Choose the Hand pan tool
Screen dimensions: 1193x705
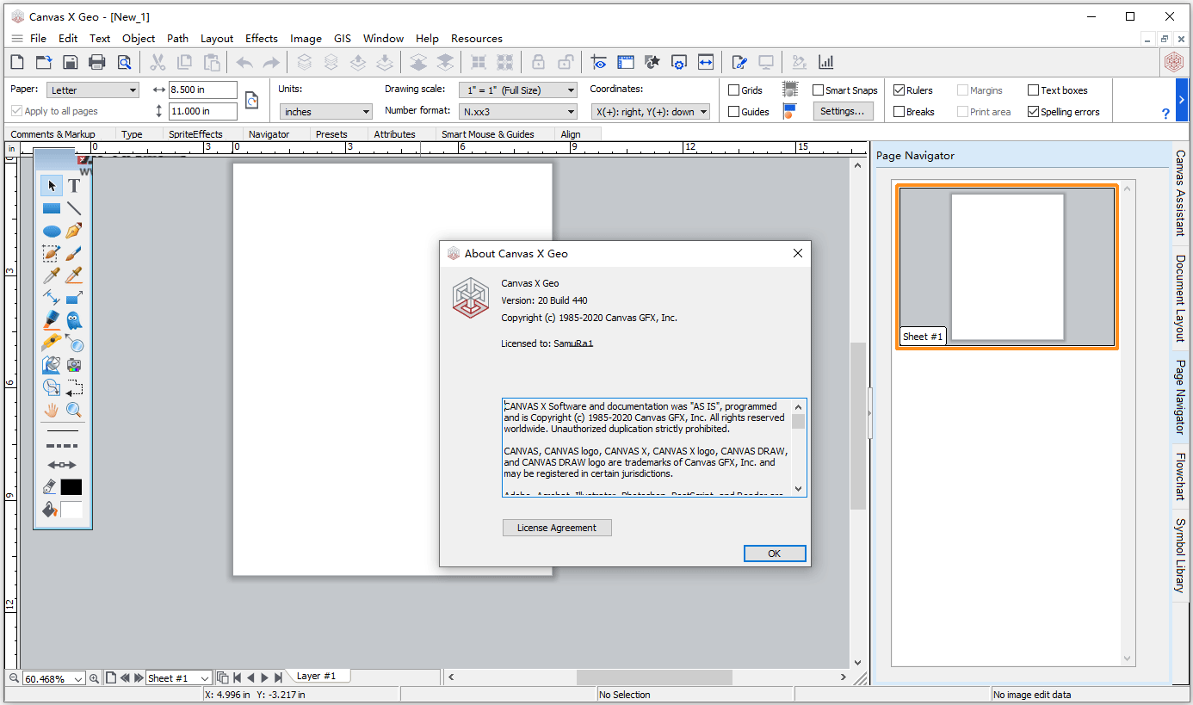click(52, 410)
